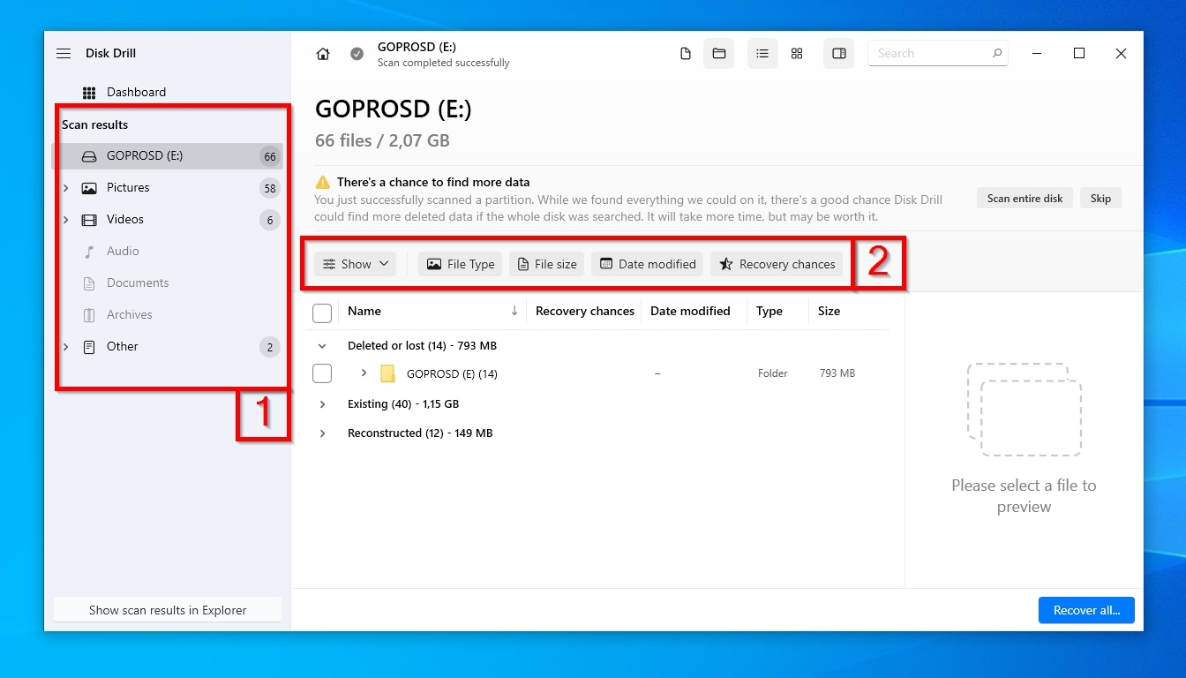Check the GOPROSD (E) folder checkbox

tap(322, 373)
